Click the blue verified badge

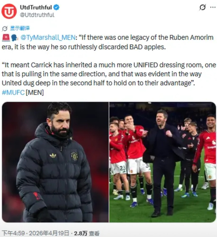tap(56, 7)
